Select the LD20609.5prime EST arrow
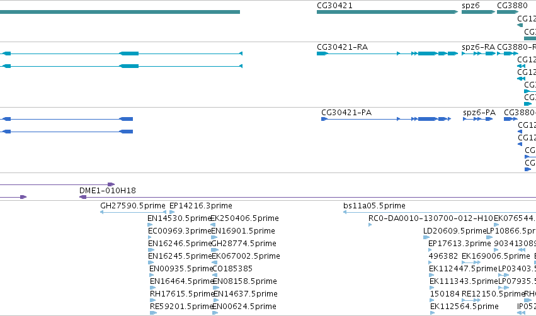The image size is (536, 316). 426,237
